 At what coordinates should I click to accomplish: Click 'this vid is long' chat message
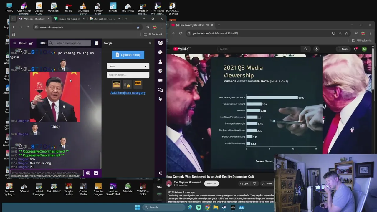point(40,163)
